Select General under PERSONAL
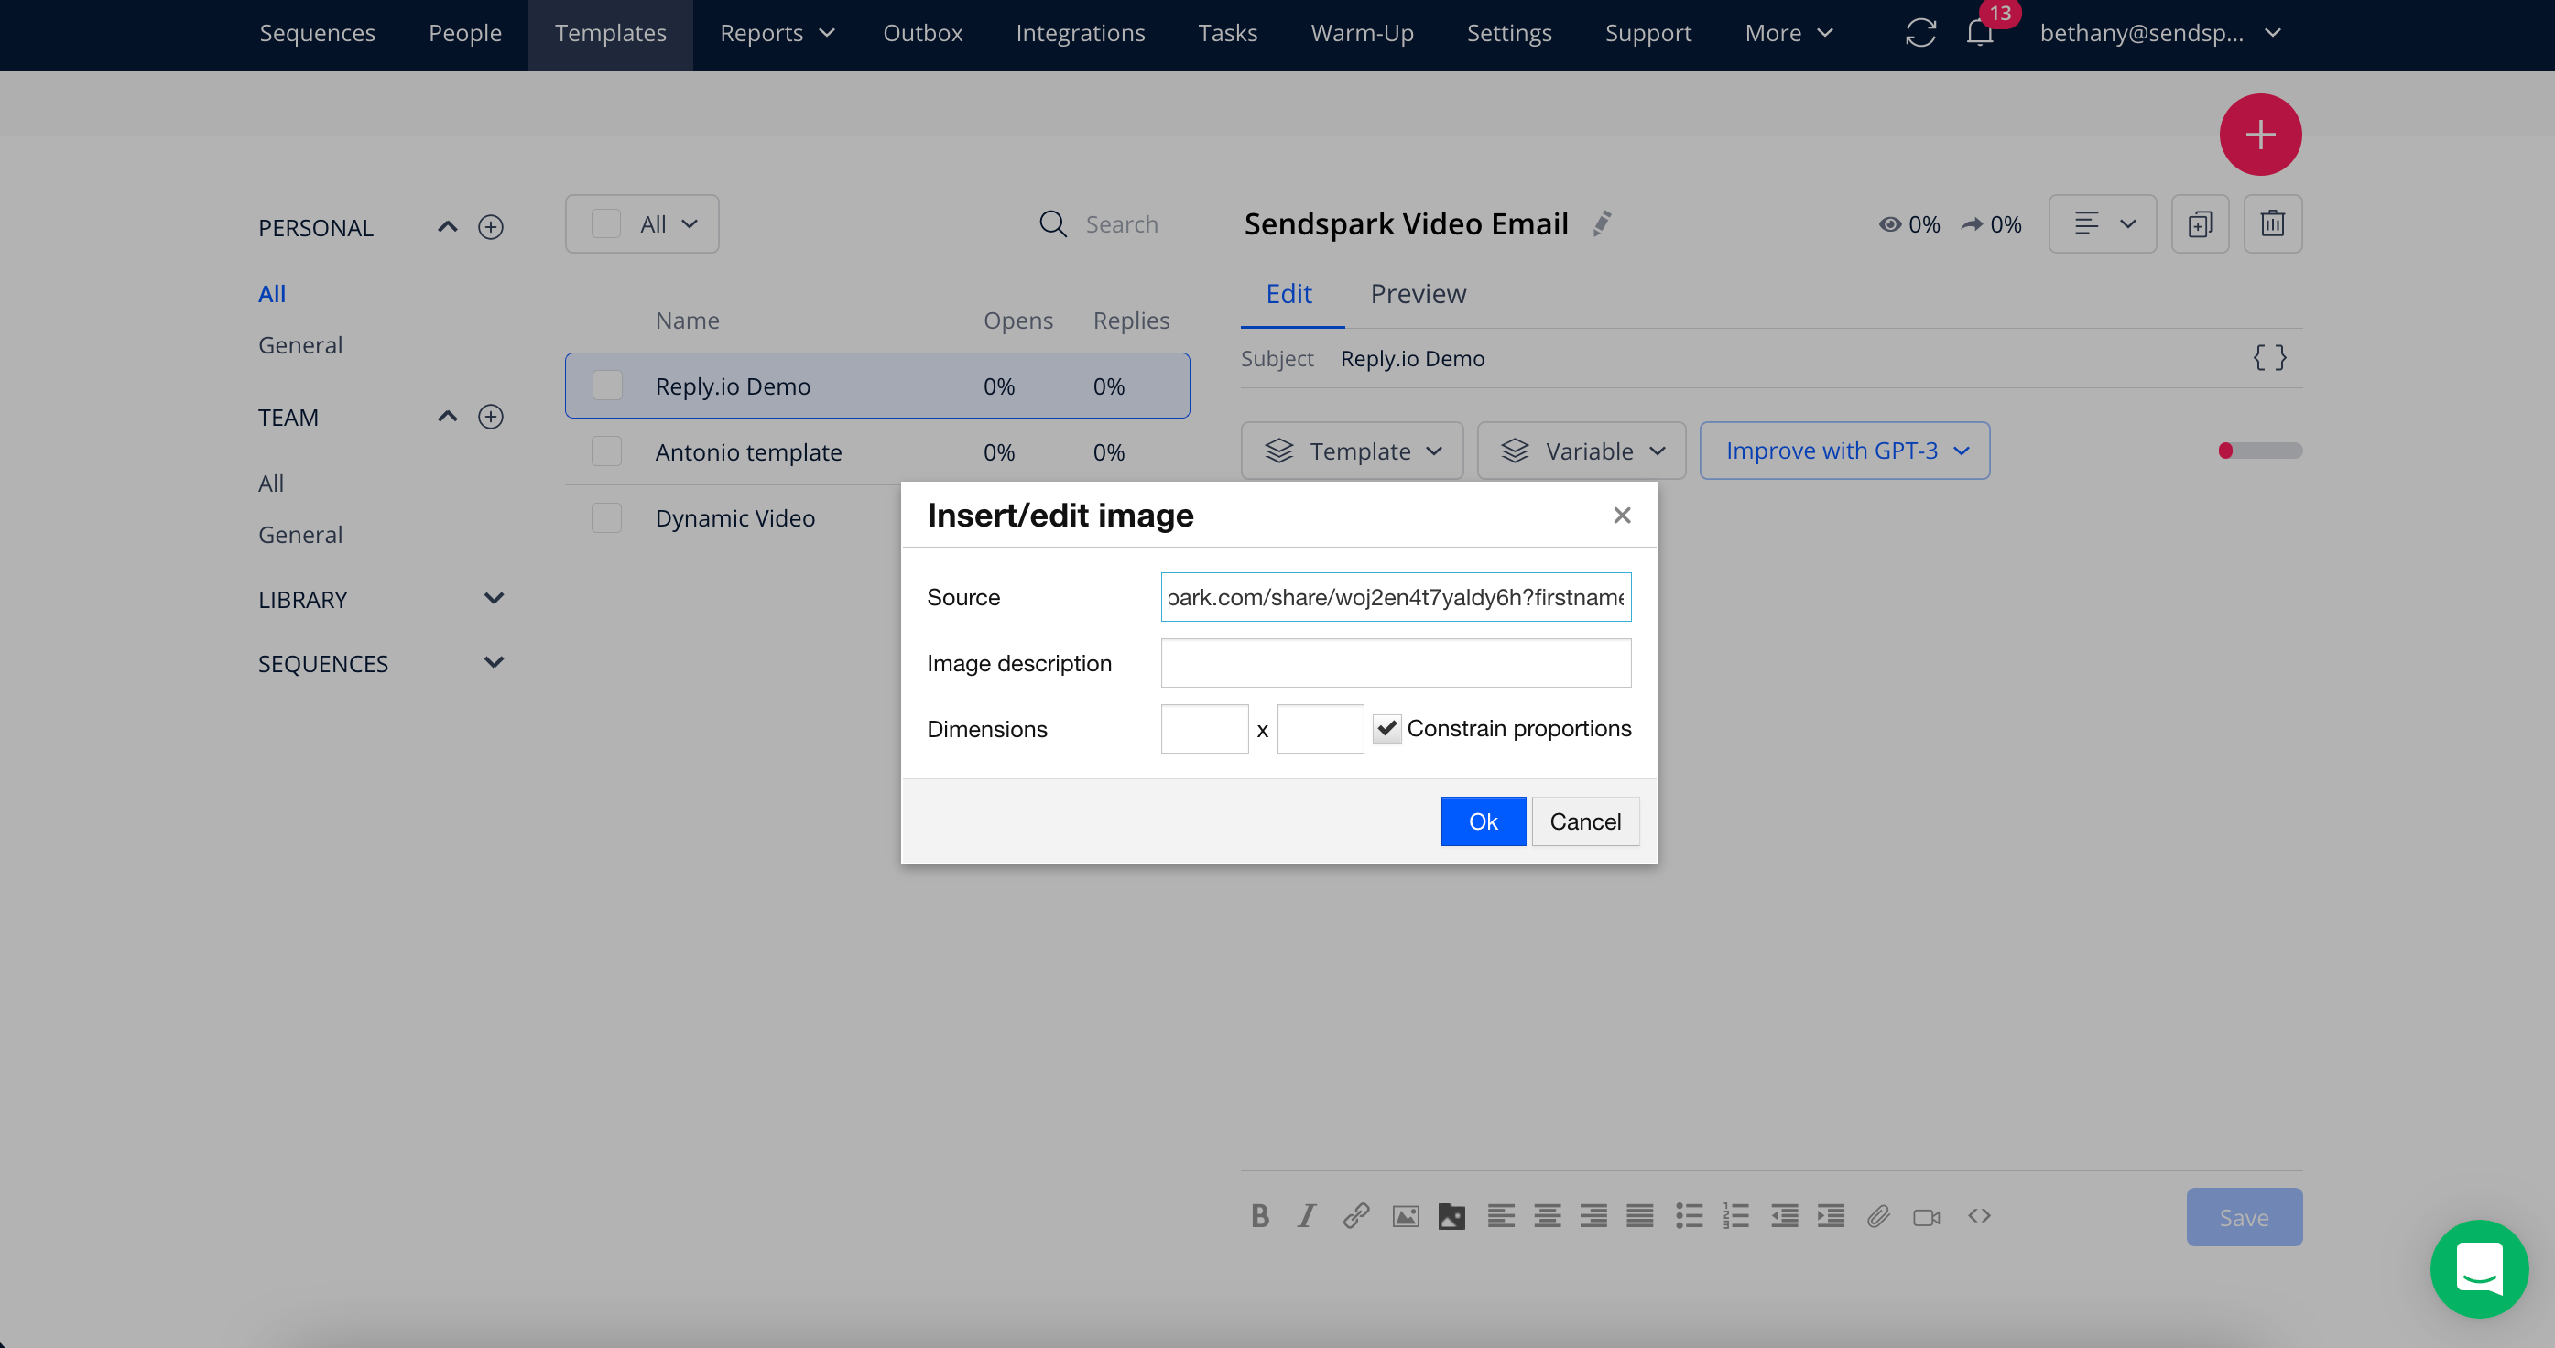Screen dimensions: 2555x1348 pos(300,345)
